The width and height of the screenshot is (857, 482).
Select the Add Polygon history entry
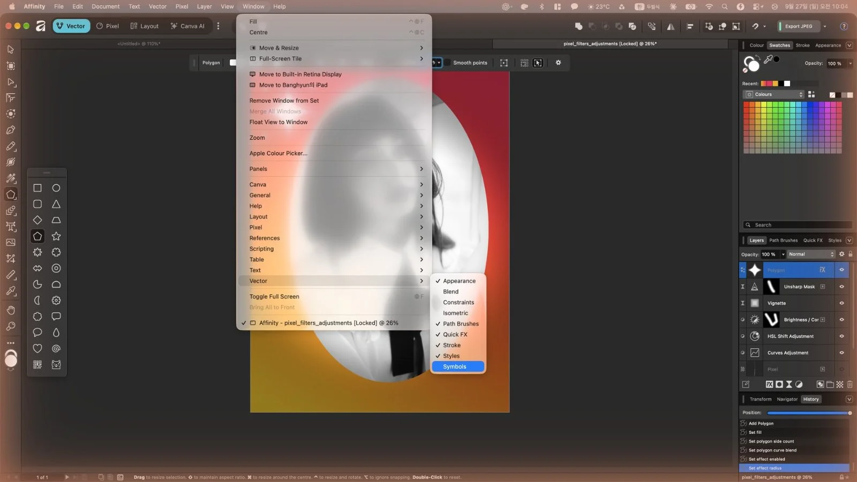(795, 424)
